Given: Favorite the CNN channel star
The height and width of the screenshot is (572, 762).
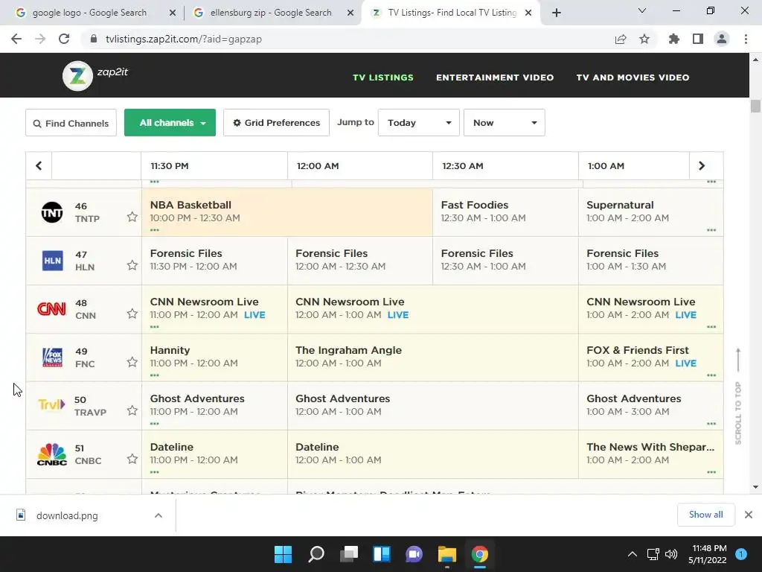Looking at the screenshot, I should click(x=132, y=314).
